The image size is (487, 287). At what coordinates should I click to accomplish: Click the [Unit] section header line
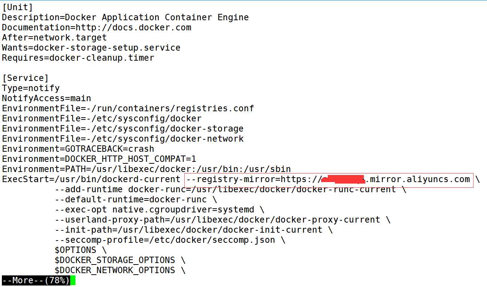coord(17,7)
